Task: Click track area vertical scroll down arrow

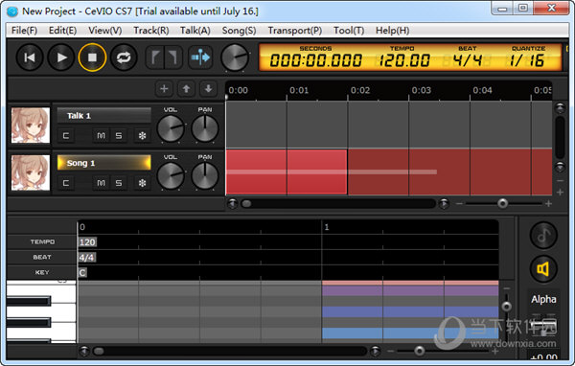Action: [560, 167]
